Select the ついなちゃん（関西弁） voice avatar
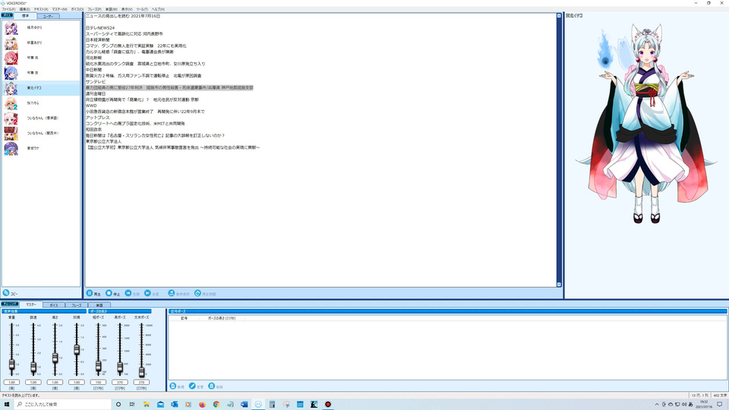 click(11, 134)
